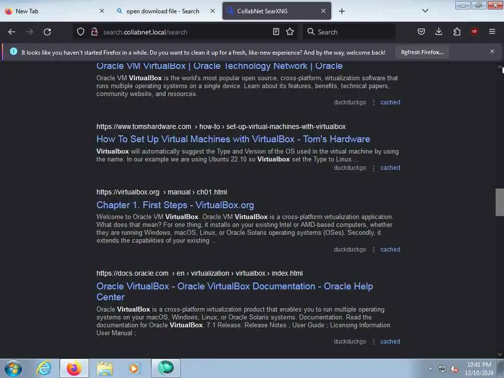Expand options dots beside Oracle Technology Network result
Image resolution: width=504 pixels, height=378 pixels.
(x=374, y=102)
